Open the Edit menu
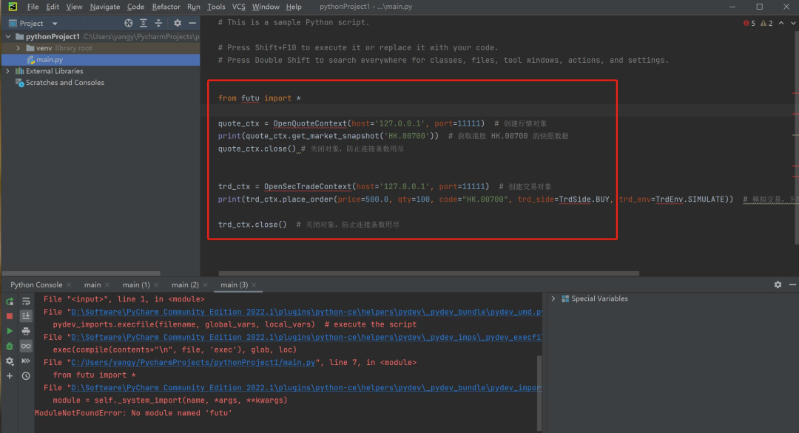 pyautogui.click(x=53, y=7)
